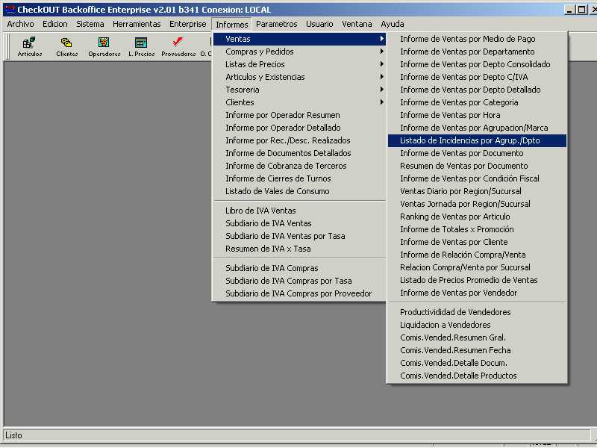Select Resumen de Ventas por Documento
The height and width of the screenshot is (448, 597).
point(477,166)
